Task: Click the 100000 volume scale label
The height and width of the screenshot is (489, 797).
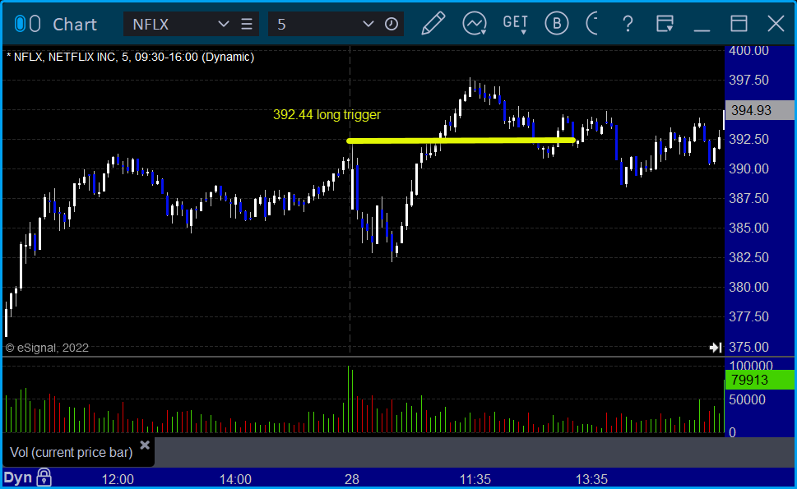Action: [x=751, y=366]
